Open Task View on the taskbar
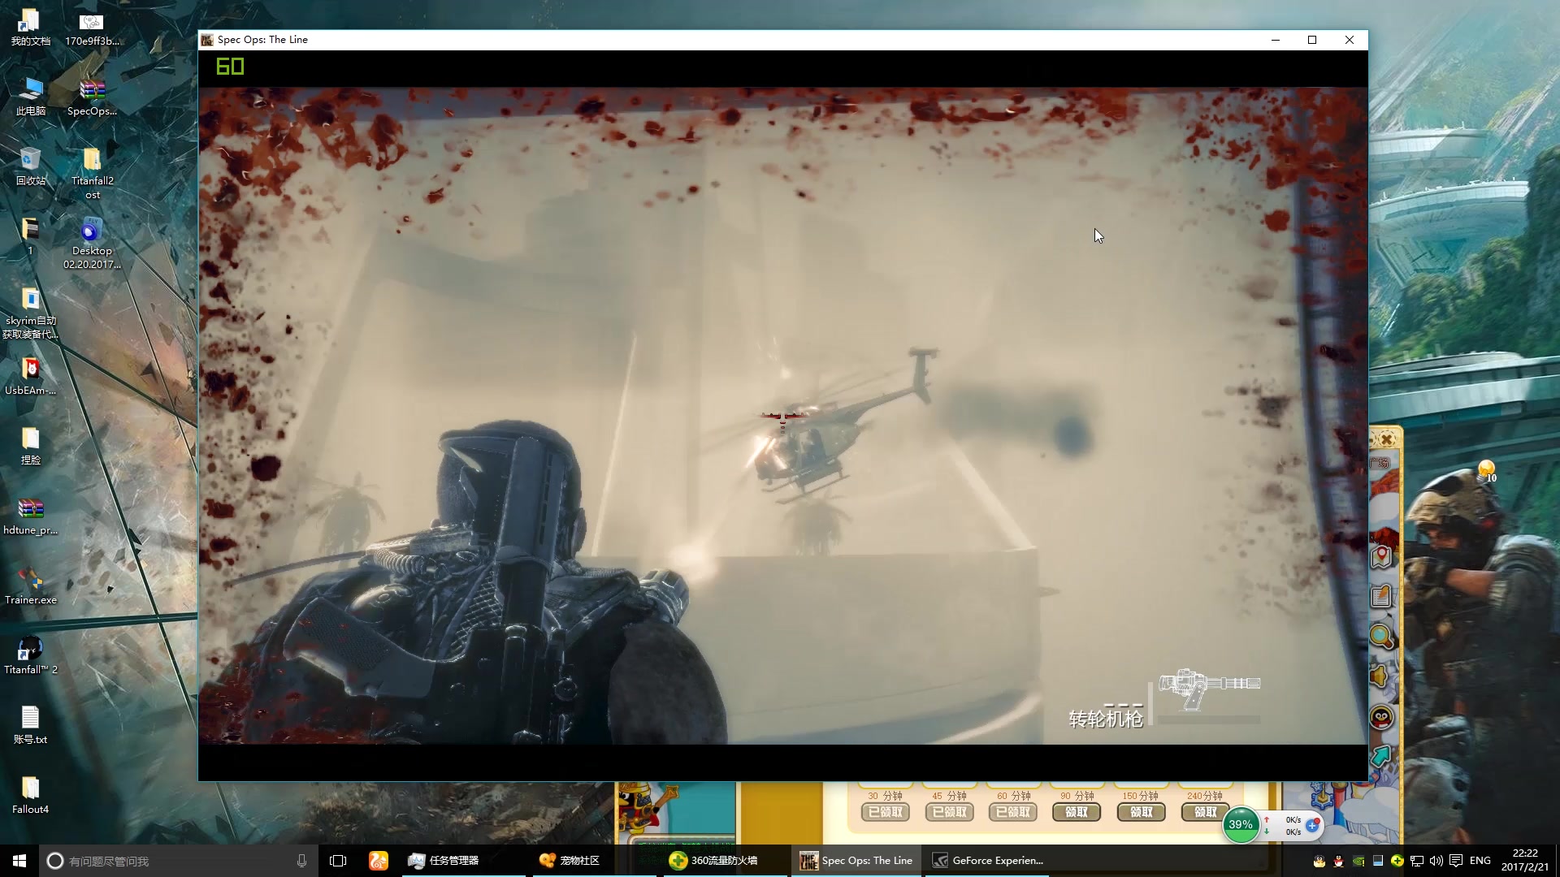1560x877 pixels. [x=338, y=861]
